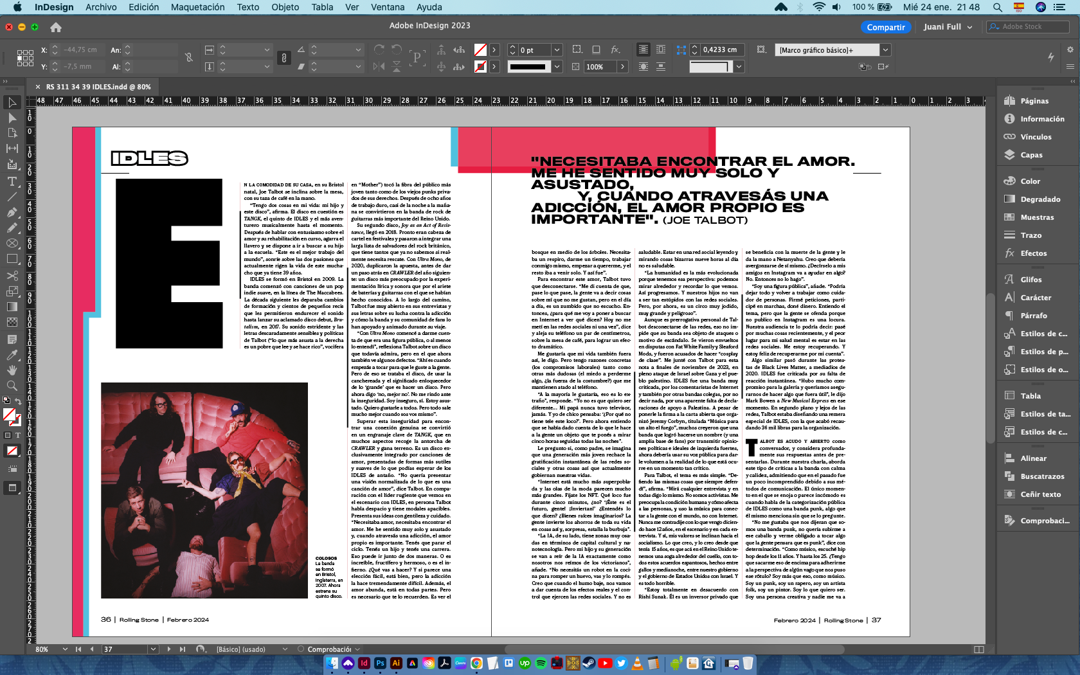The width and height of the screenshot is (1080, 675).
Task: Toggle the screen mode button in toolbox
Action: point(12,488)
